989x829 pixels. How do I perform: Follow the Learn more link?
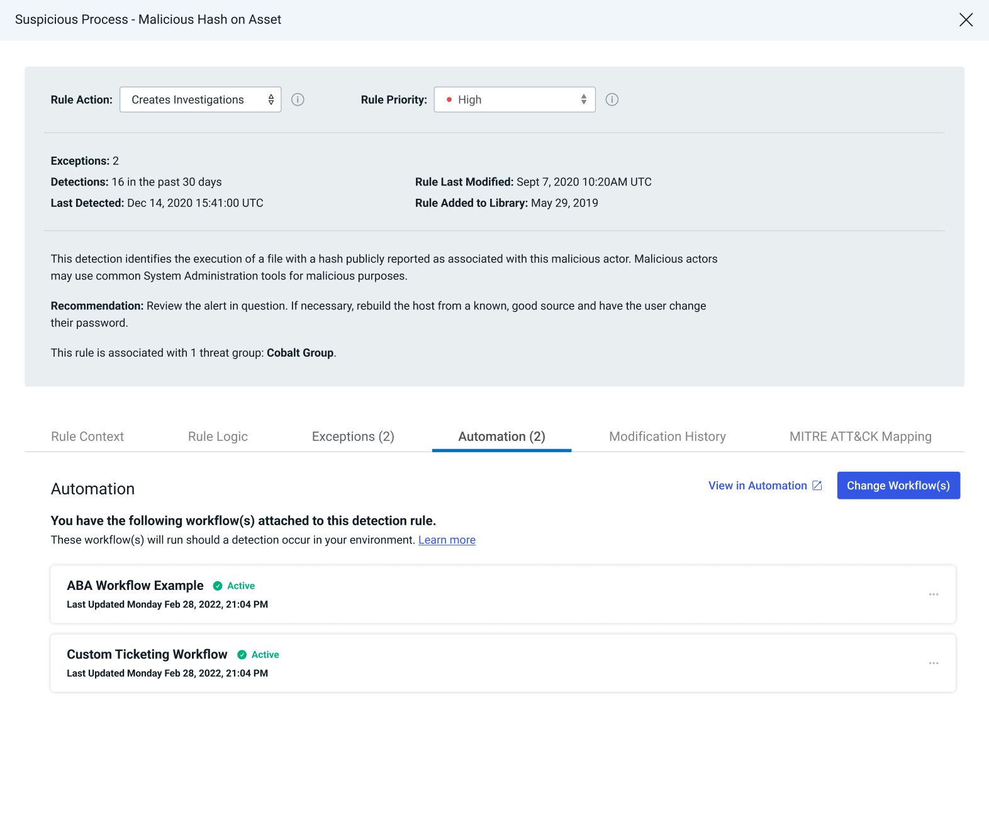(447, 540)
